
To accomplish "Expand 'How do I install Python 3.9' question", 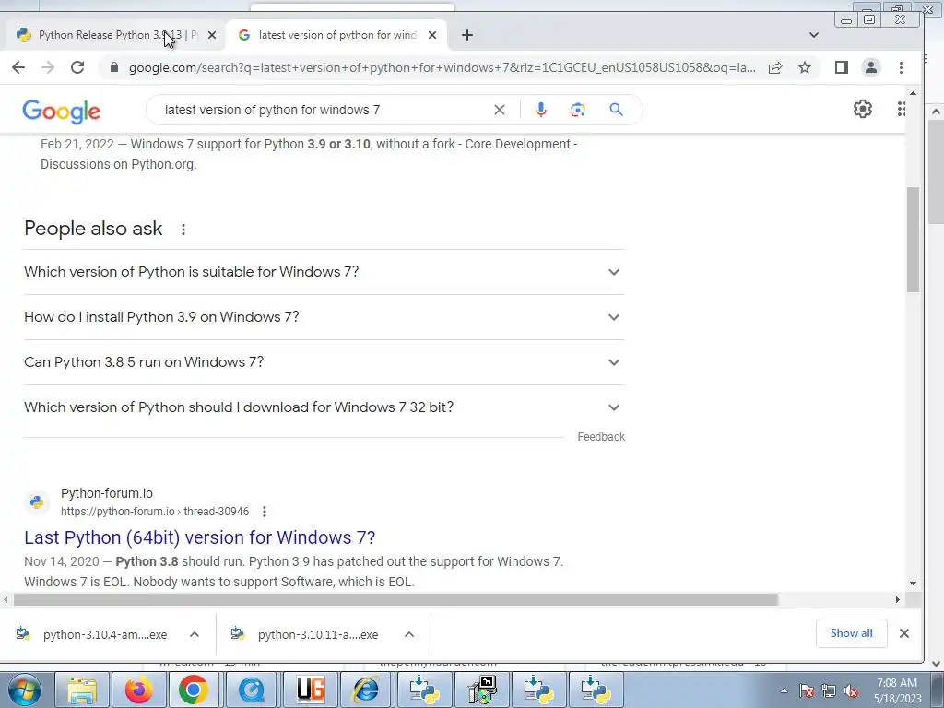I will point(324,317).
